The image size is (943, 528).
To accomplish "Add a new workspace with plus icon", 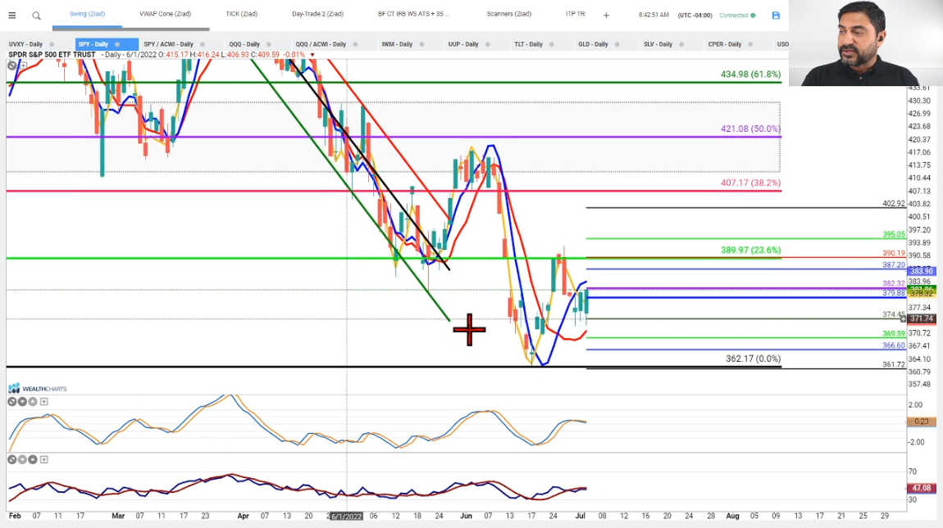I will 606,15.
